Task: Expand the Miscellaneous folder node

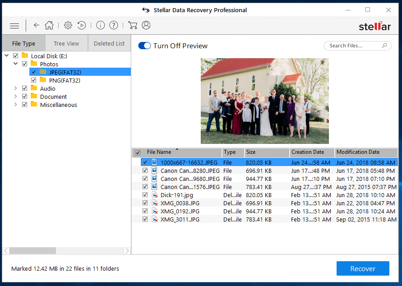Action: coord(16,105)
